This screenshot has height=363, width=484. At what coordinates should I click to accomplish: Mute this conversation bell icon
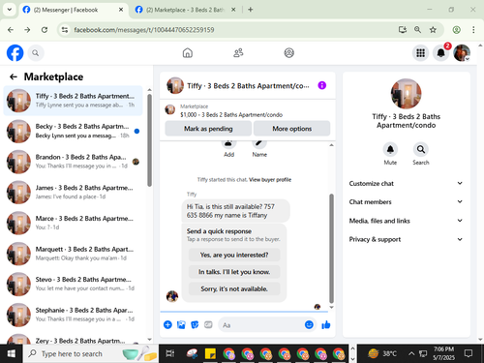[x=390, y=149]
